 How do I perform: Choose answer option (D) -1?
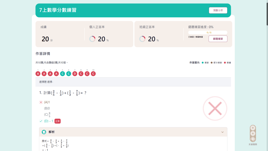(48, 121)
